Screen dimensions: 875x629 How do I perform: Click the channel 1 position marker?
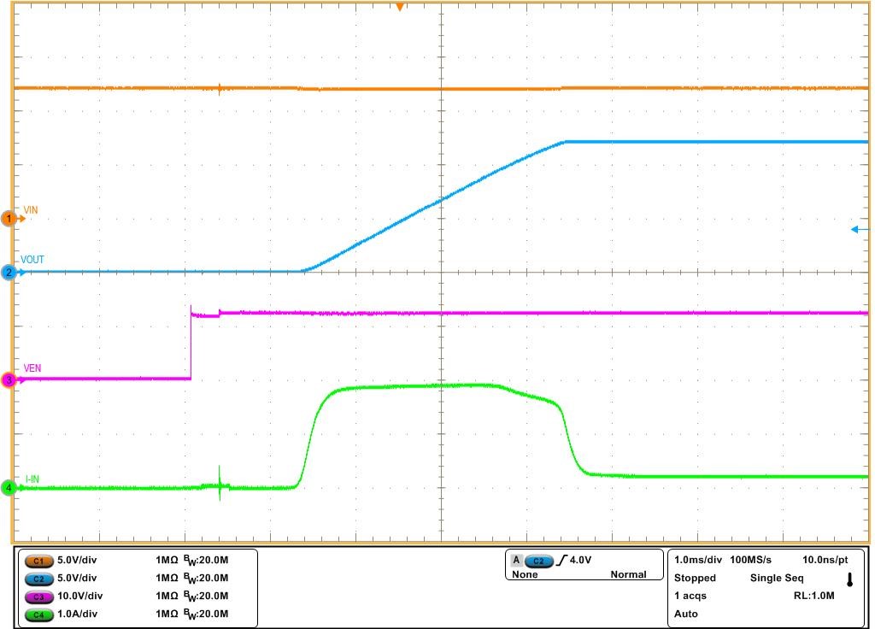pos(9,217)
